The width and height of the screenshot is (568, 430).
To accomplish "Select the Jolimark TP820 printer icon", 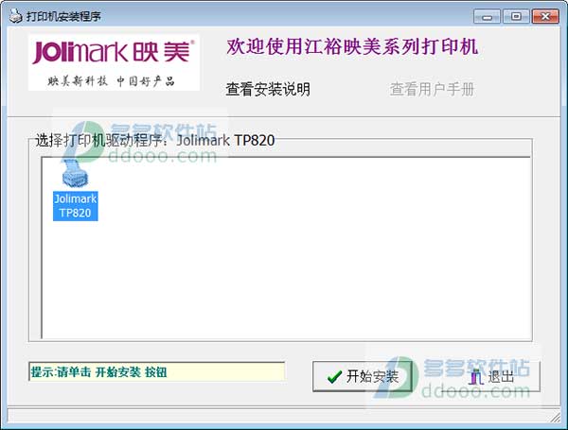I will pyautogui.click(x=75, y=174).
